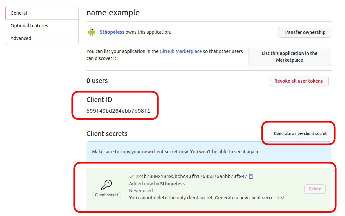Generate a new client secret

[x=300, y=134]
